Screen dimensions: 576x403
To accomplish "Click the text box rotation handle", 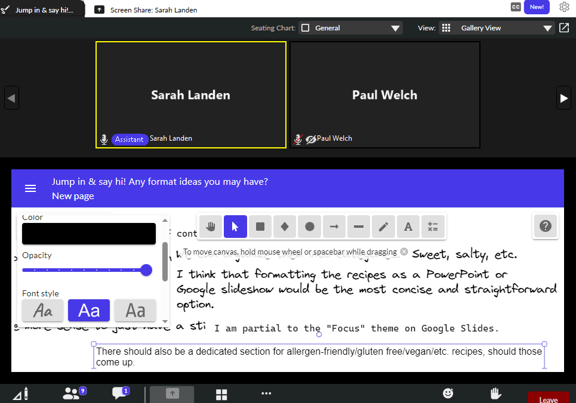I will tap(319, 334).
